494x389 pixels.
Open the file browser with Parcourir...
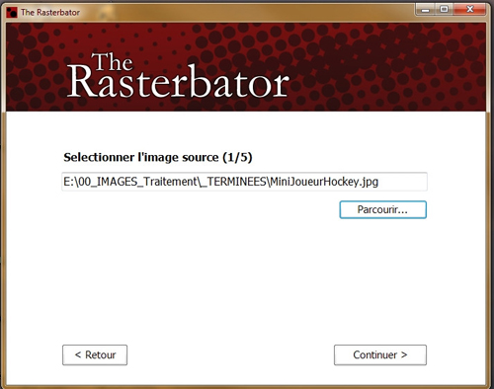pos(383,209)
